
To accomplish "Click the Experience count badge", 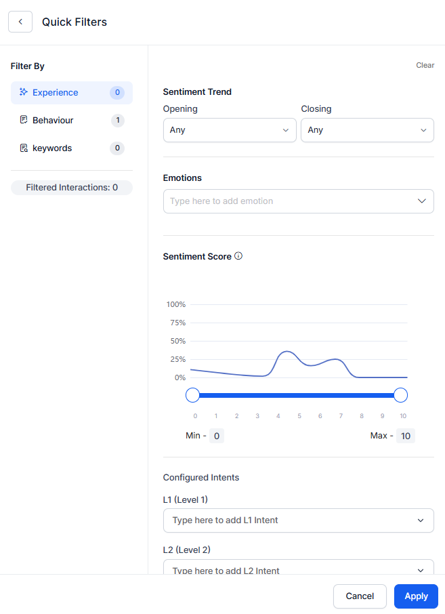I will click(x=117, y=92).
